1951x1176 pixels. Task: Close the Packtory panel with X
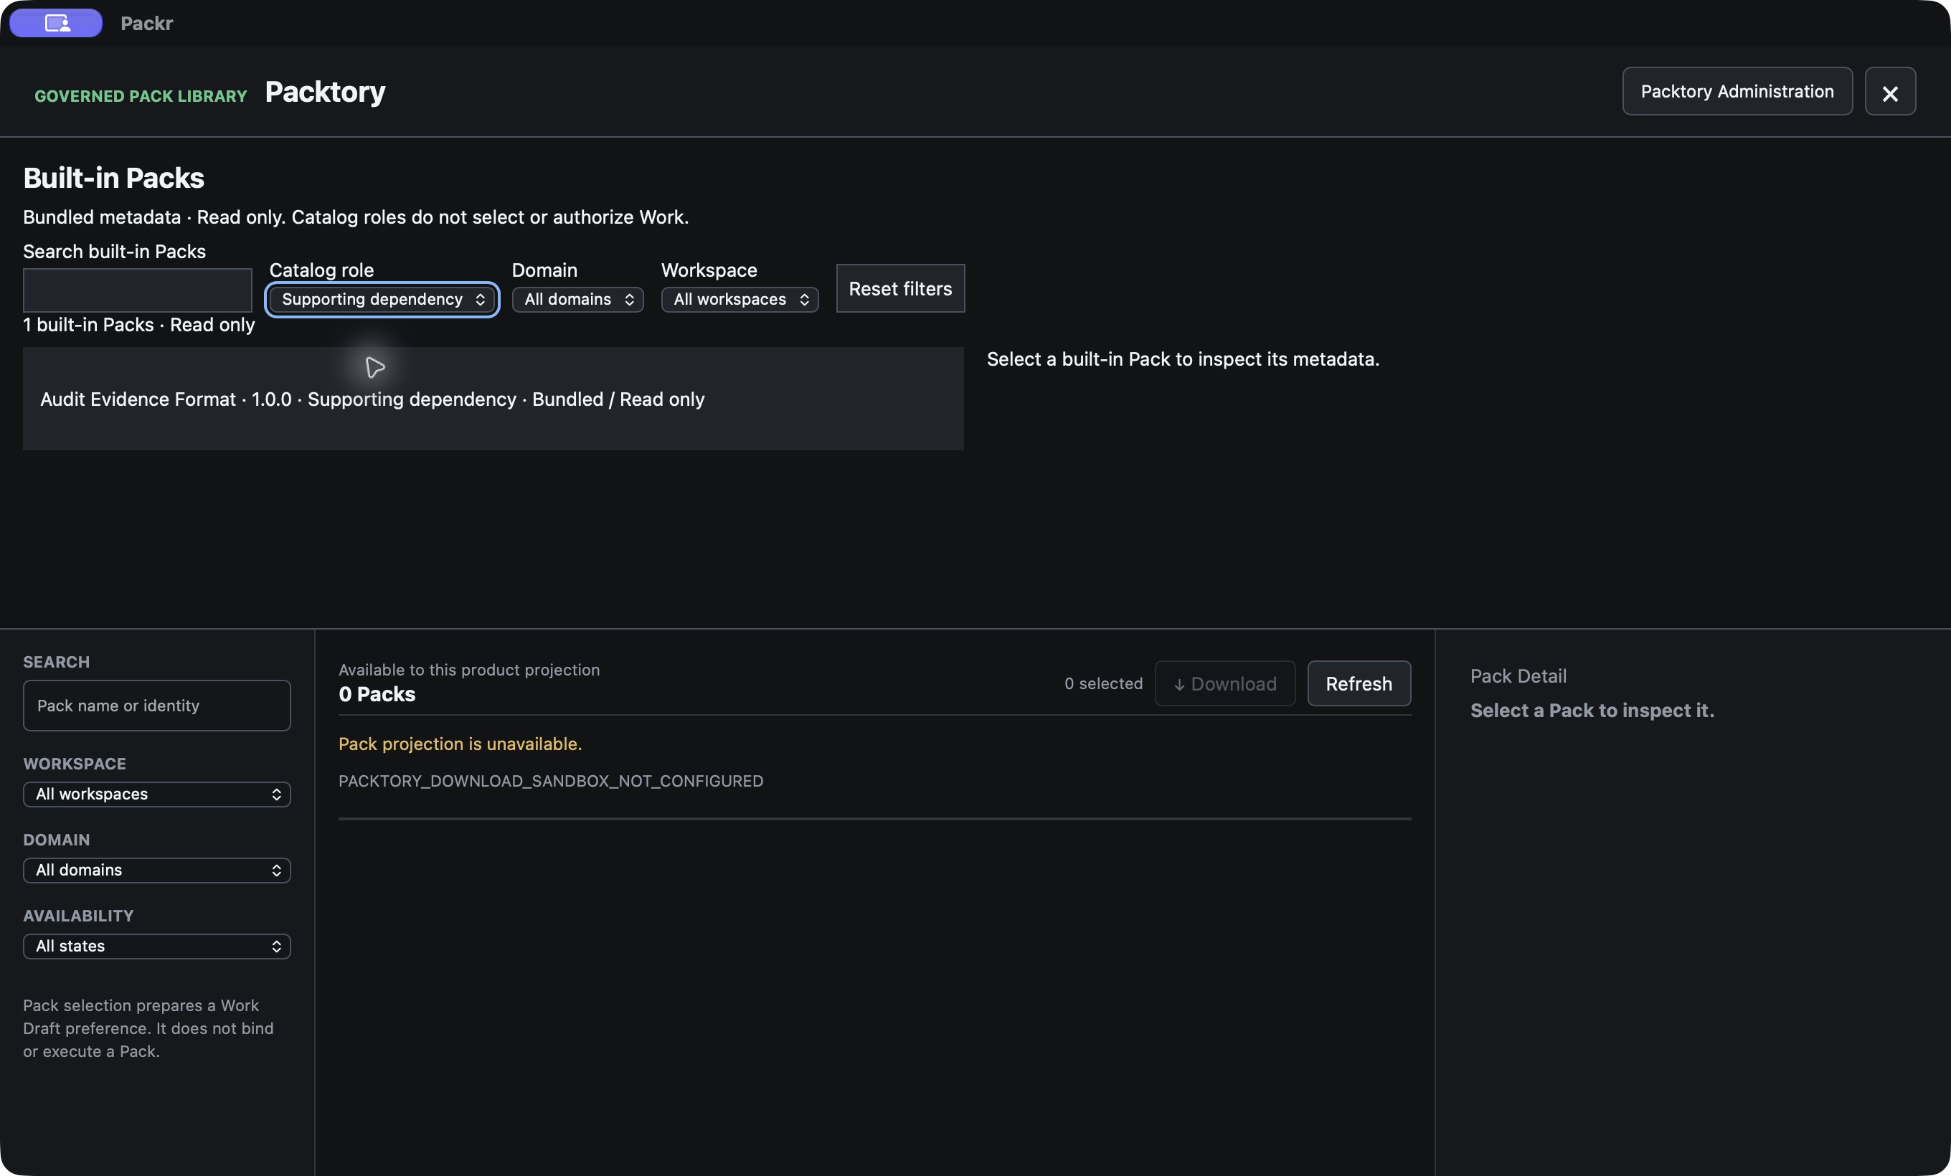click(x=1890, y=92)
